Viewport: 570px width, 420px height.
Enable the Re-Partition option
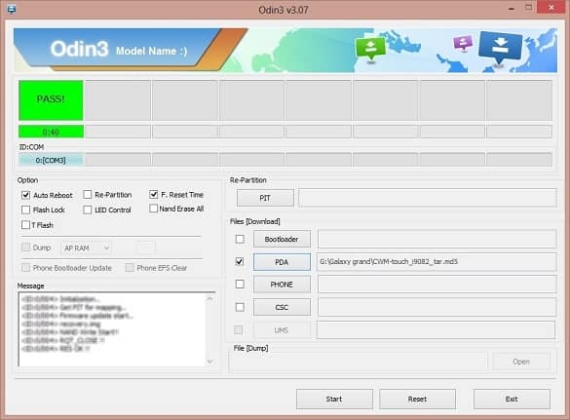[88, 195]
